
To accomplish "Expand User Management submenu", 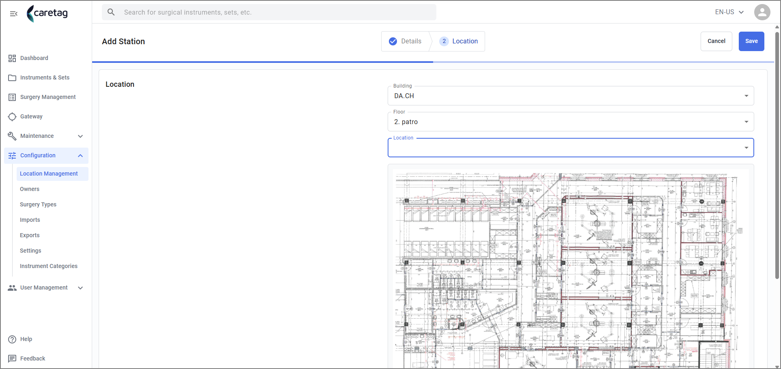I will pyautogui.click(x=46, y=288).
